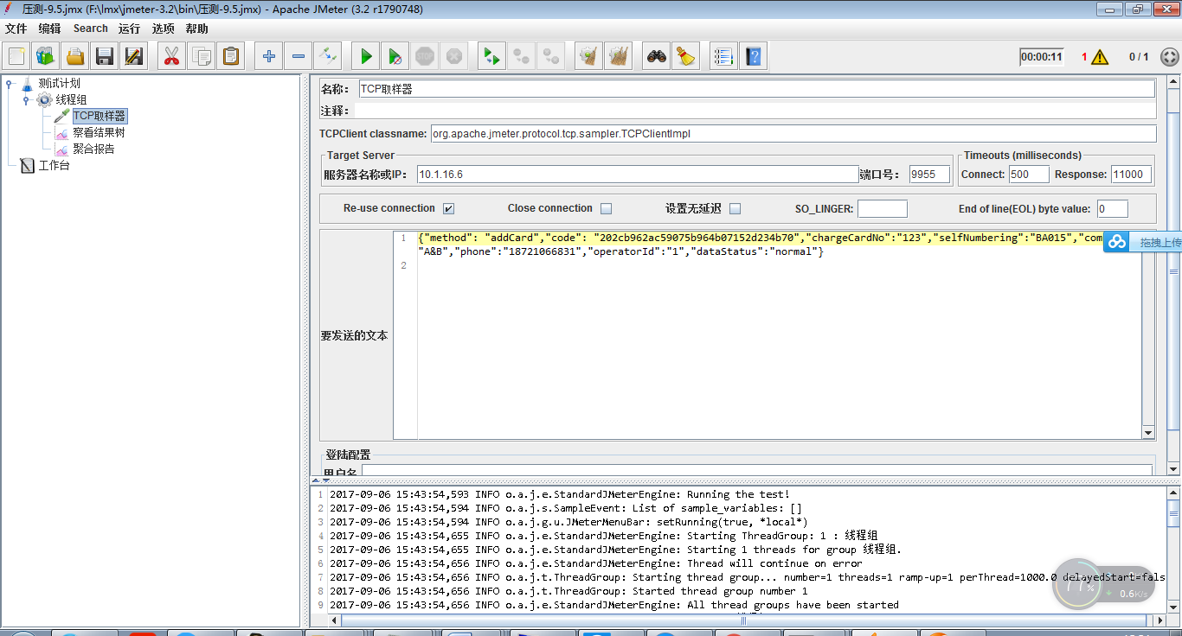Screen dimensions: 1182x636
Task: Toggle the 设置无延迟 checkbox
Action: click(x=736, y=208)
